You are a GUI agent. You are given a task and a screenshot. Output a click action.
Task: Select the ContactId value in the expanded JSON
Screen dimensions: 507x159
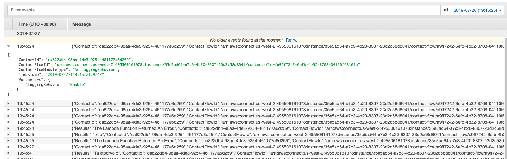88,60
